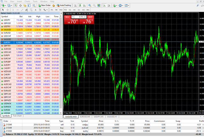The width and height of the screenshot is (204, 137).
Task: Open the search magnifier at top right
Action: point(198,5)
